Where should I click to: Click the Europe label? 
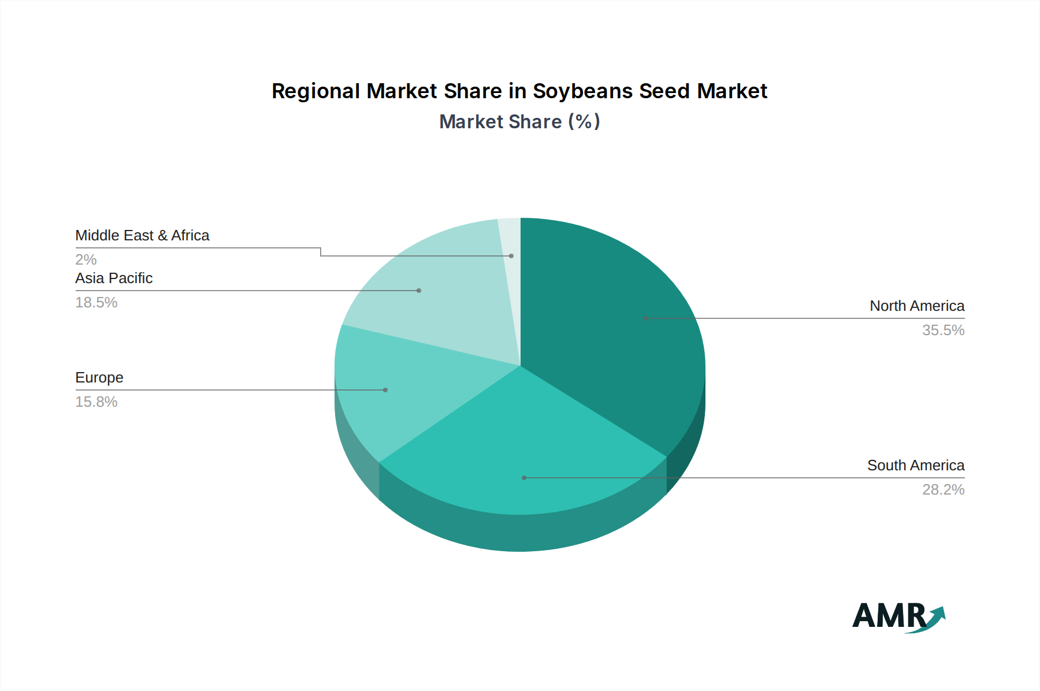coord(99,378)
